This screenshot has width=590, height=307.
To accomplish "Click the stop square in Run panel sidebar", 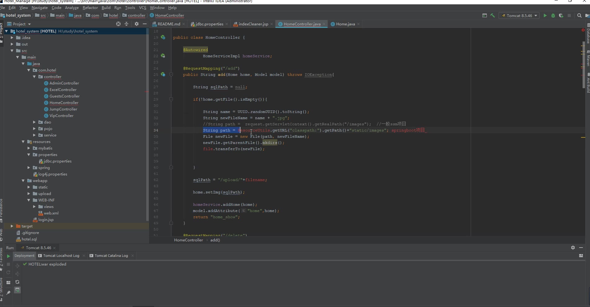I will coord(8,264).
